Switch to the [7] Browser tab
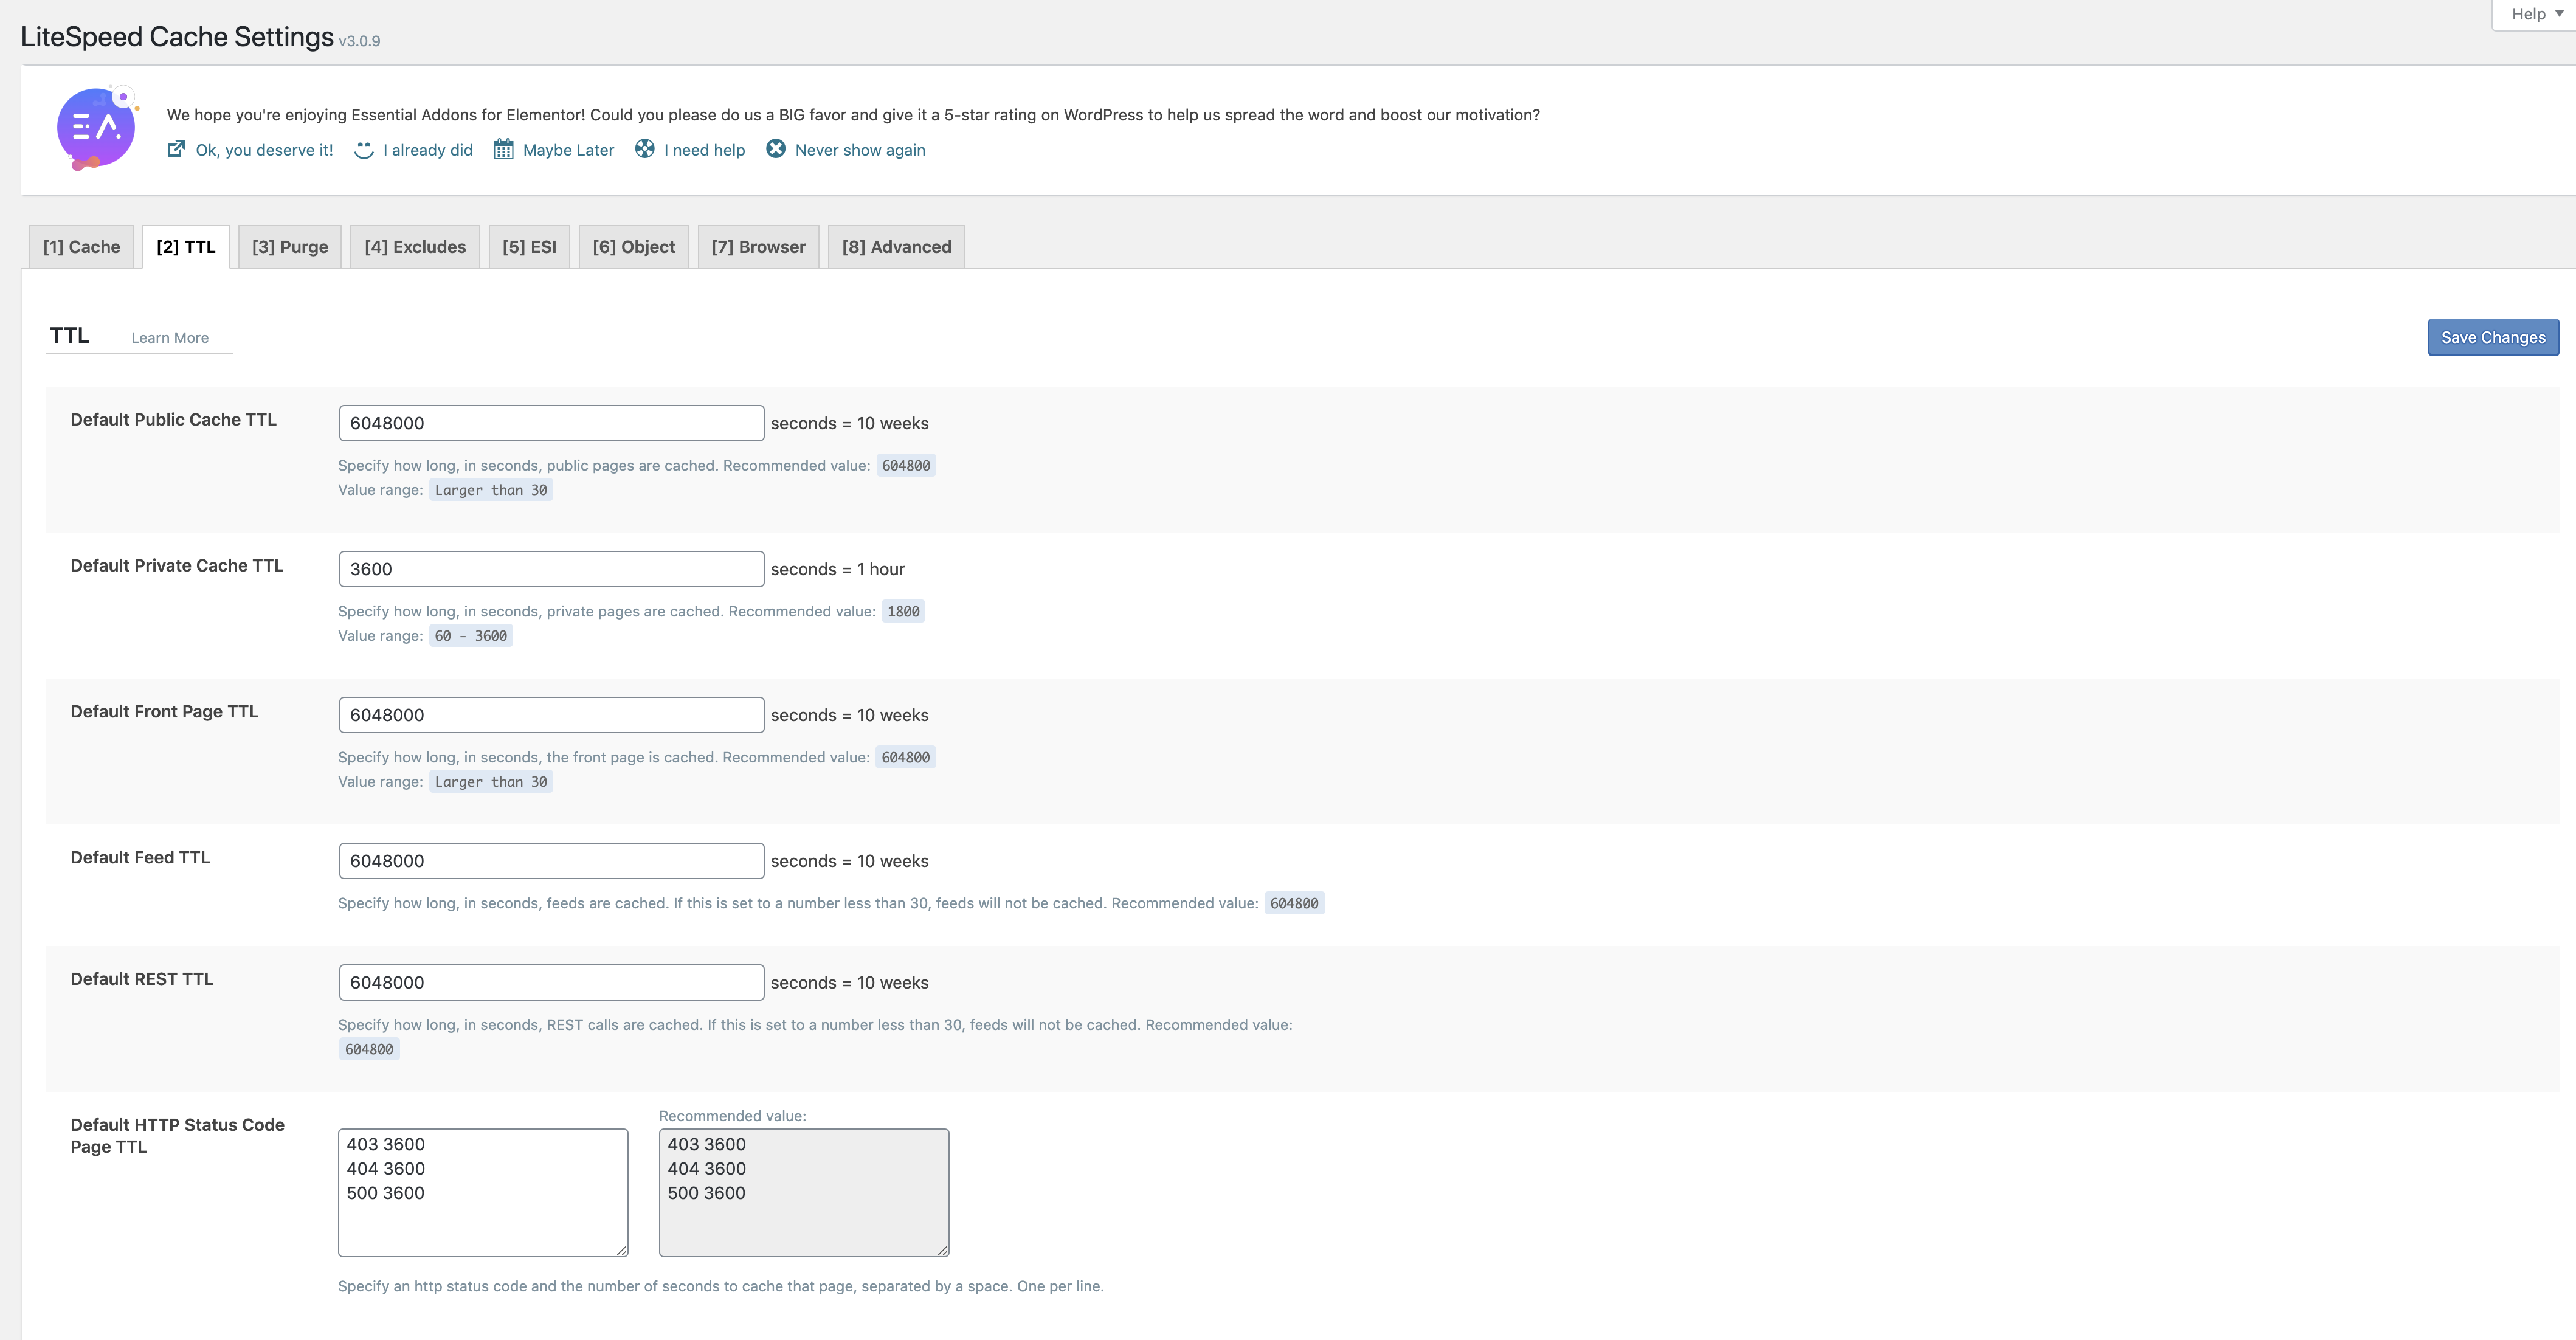The height and width of the screenshot is (1340, 2576). [758, 247]
